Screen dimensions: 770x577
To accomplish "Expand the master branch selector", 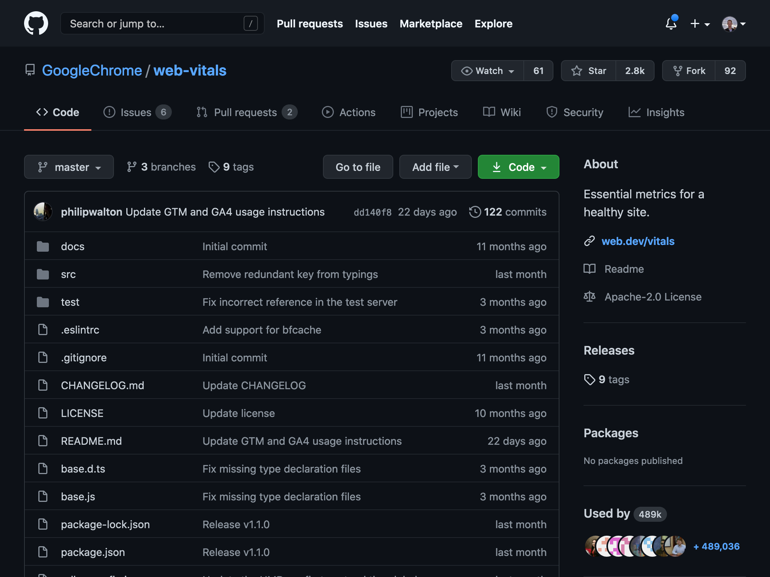I will click(69, 167).
